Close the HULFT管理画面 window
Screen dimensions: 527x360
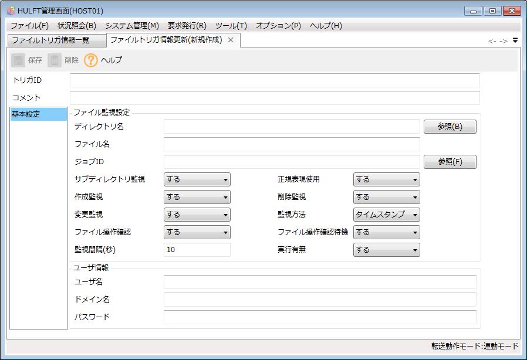(x=512, y=11)
